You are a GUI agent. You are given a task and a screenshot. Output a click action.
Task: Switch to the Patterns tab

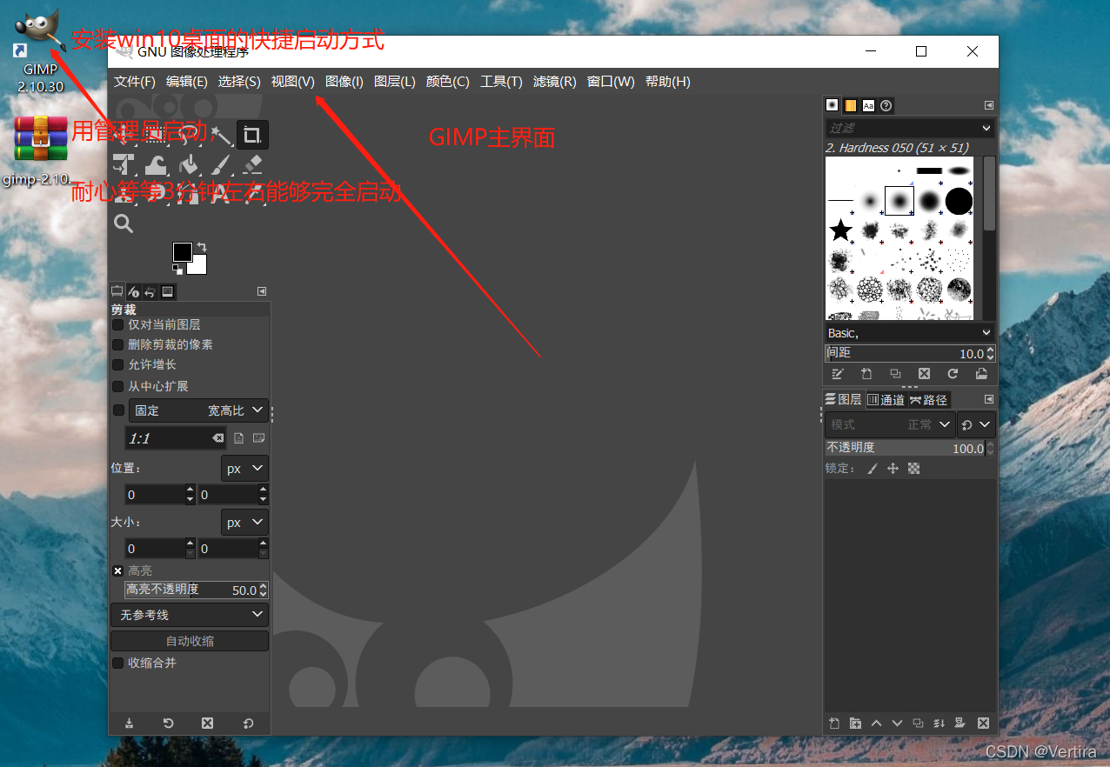(x=851, y=106)
